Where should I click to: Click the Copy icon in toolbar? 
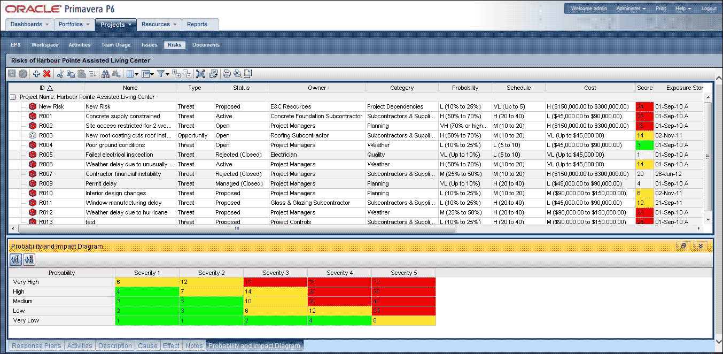click(x=71, y=74)
